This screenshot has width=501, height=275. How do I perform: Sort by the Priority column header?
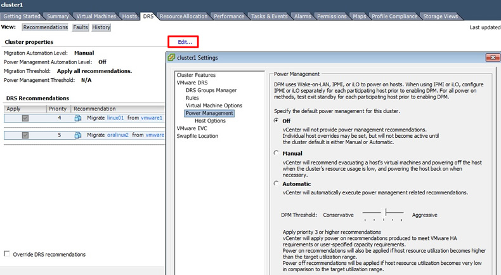[x=58, y=109]
